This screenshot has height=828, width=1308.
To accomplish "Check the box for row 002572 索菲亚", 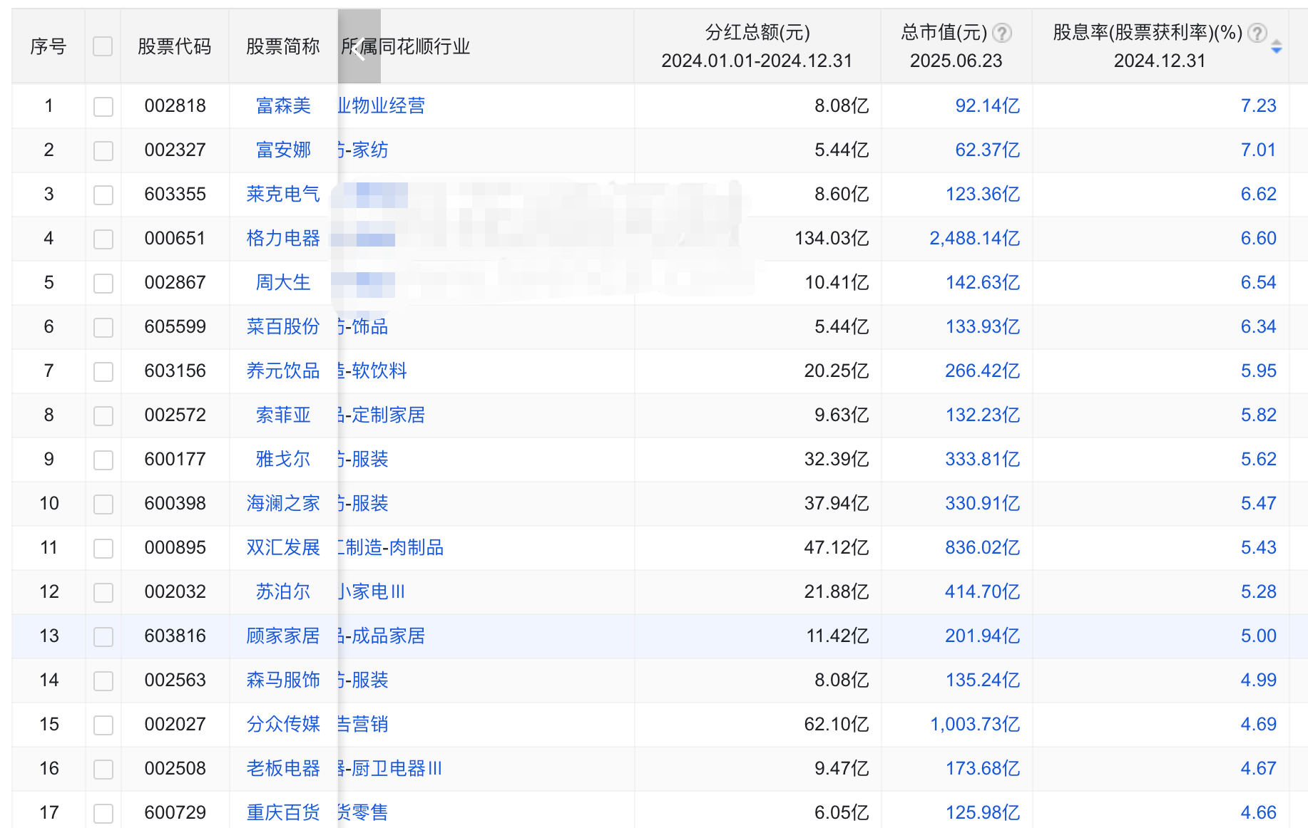I will [x=103, y=416].
